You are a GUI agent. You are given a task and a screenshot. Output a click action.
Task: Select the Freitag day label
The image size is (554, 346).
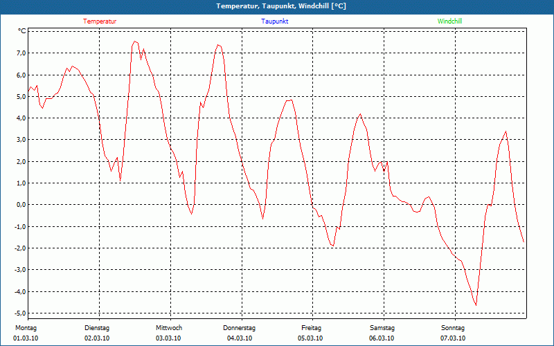[311, 328]
